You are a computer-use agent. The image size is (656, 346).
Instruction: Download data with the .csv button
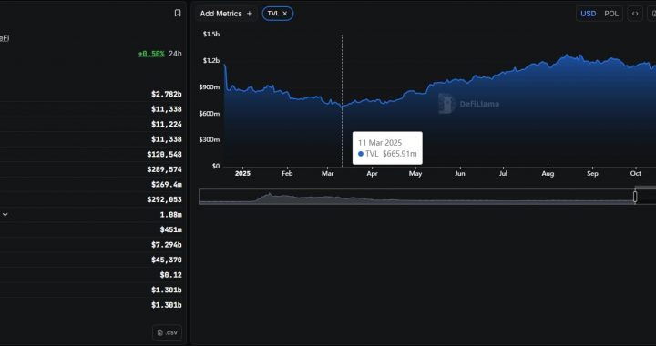pyautogui.click(x=168, y=332)
